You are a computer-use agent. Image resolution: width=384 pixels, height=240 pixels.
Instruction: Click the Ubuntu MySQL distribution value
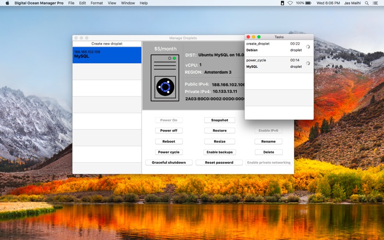point(221,55)
